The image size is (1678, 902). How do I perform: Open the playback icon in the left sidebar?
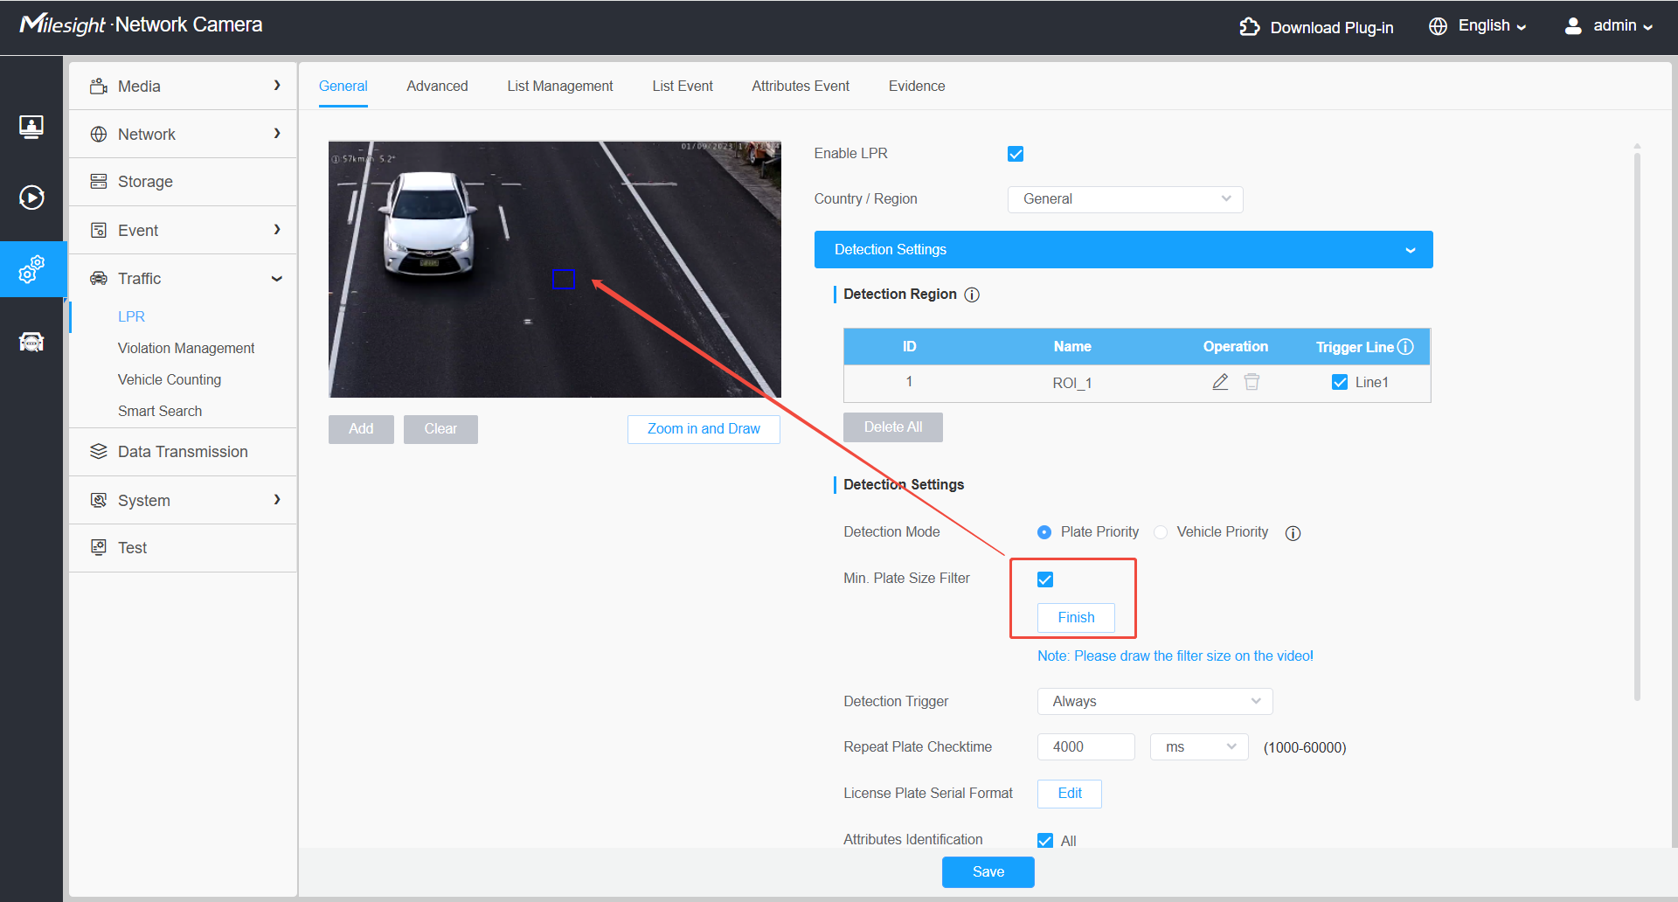coord(31,198)
